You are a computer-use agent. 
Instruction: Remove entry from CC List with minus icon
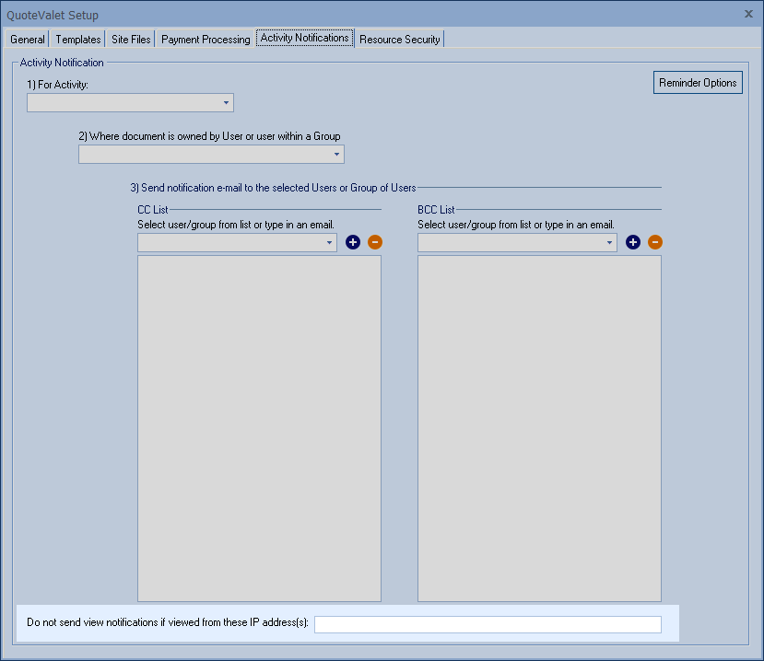375,242
